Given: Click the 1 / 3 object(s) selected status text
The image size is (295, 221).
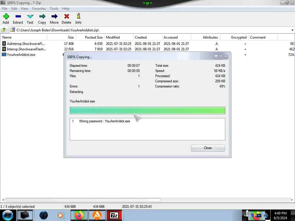Looking at the screenshot, I should pyautogui.click(x=18, y=207).
